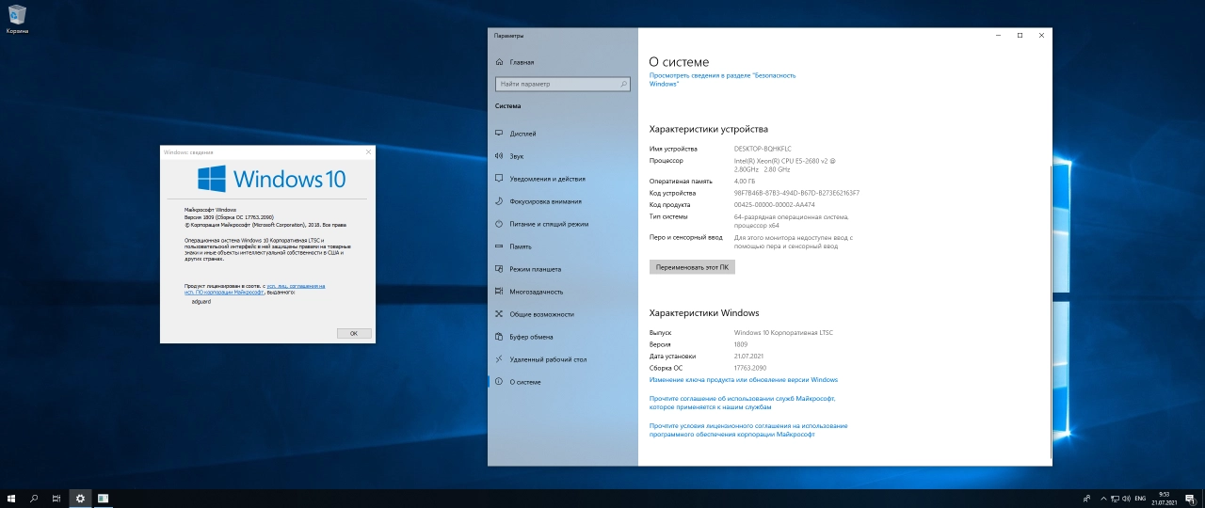Click the volume speaker icon in tray
Screen dimensions: 1205x508
[1127, 498]
